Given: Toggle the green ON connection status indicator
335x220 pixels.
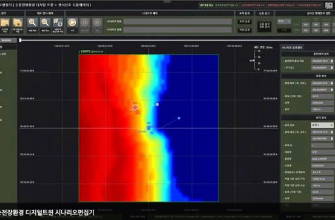Looking at the screenshot, I should [x=226, y=5].
